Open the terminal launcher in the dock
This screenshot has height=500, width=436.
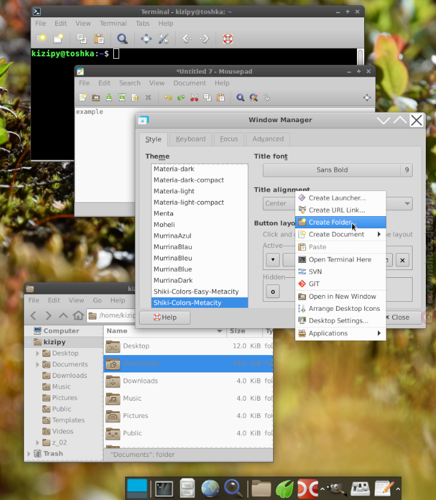164,488
